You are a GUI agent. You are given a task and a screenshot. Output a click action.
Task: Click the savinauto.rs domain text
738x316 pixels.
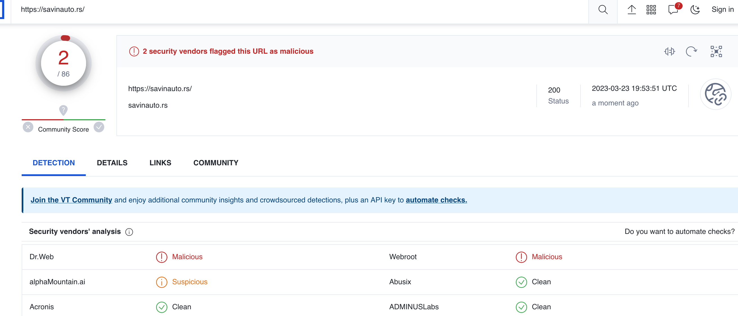click(x=148, y=105)
